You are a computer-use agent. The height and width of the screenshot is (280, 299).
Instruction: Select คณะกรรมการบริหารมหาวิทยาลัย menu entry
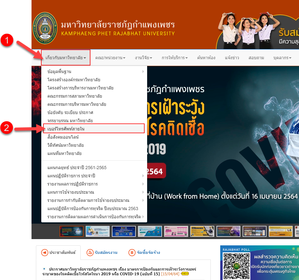click(94, 104)
